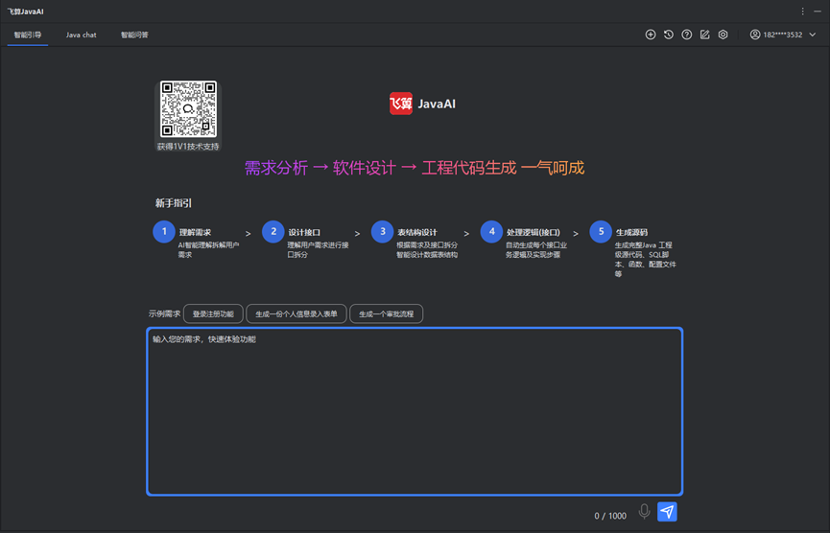Click step 1 circle 理解需求

[164, 232]
